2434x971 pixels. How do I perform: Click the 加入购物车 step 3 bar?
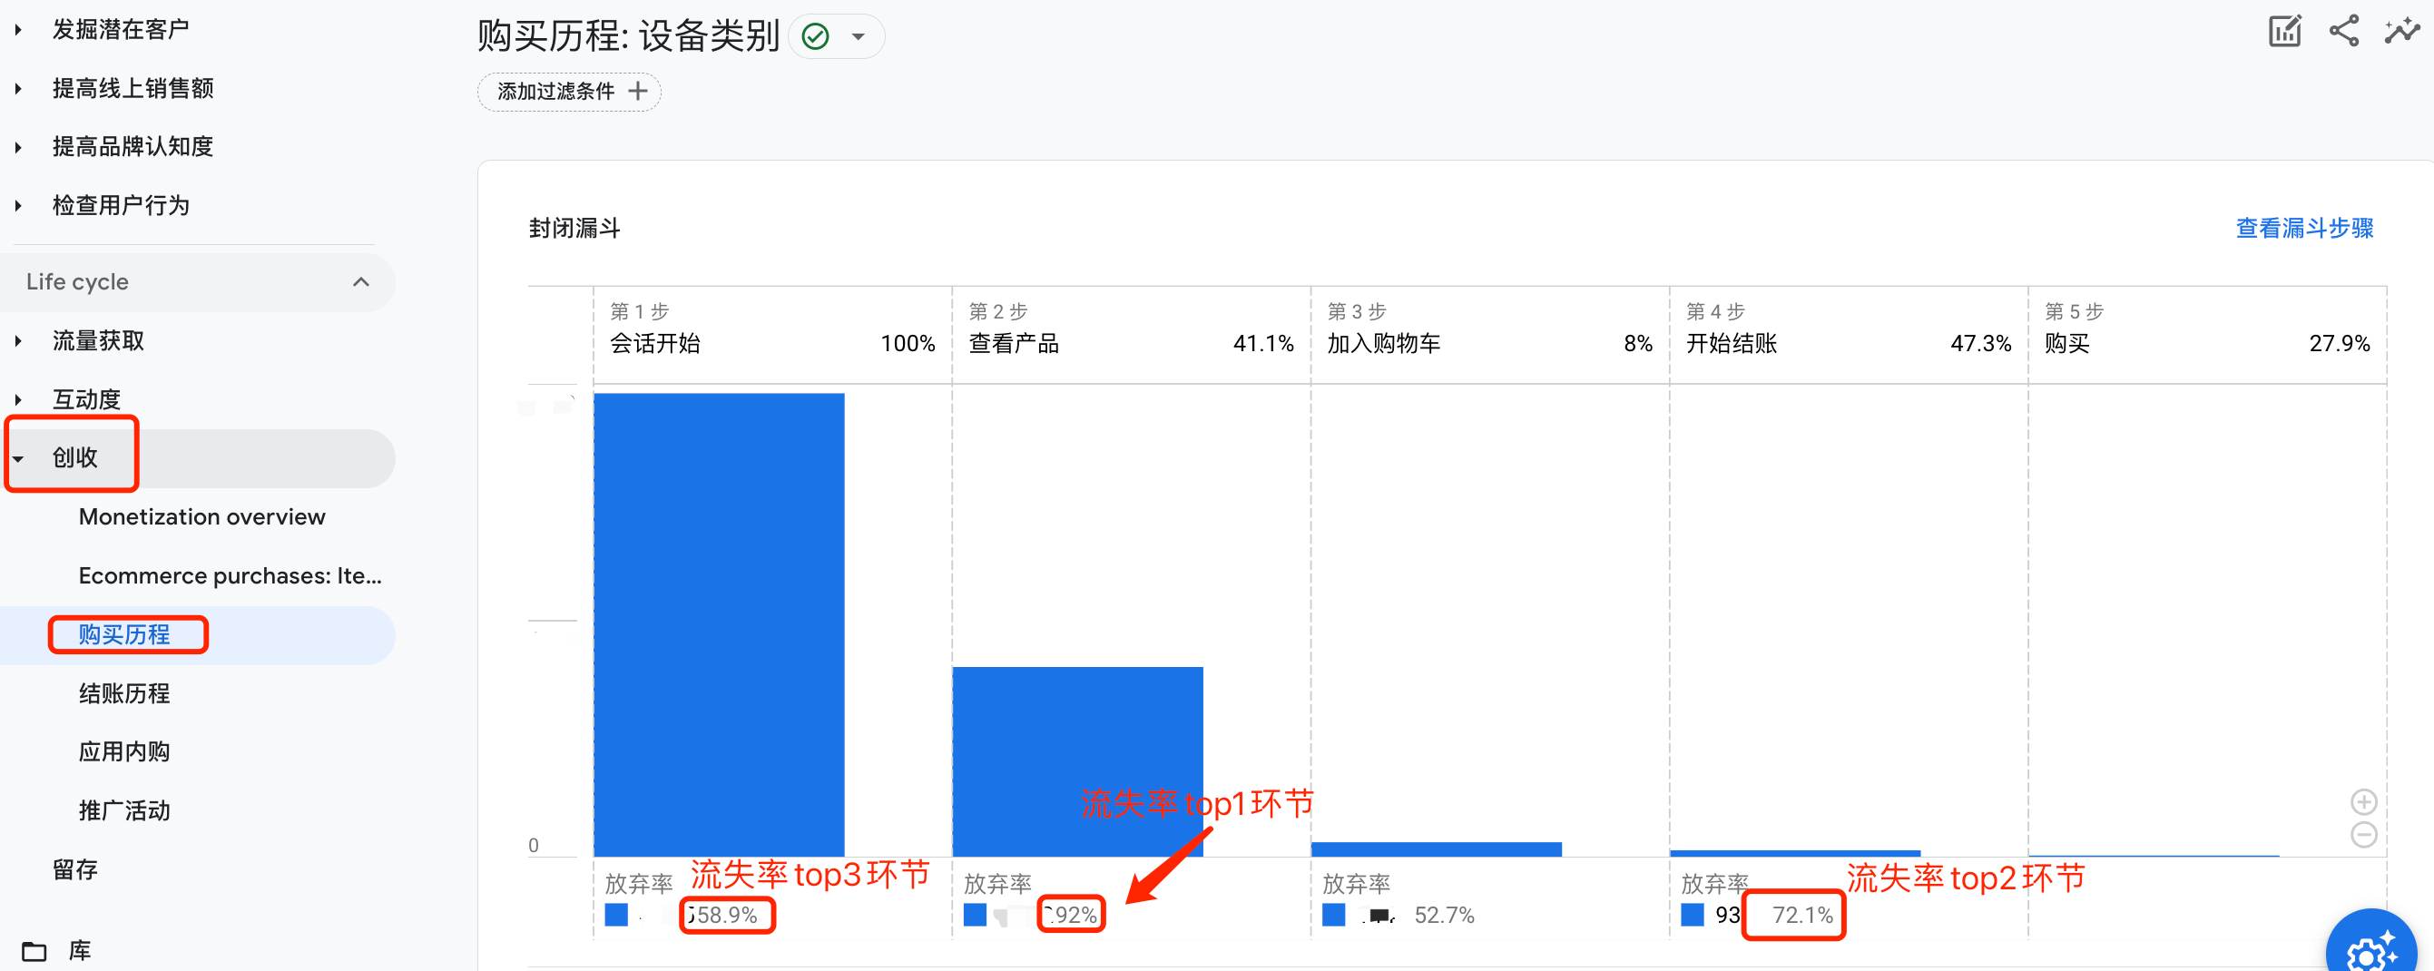1437,849
